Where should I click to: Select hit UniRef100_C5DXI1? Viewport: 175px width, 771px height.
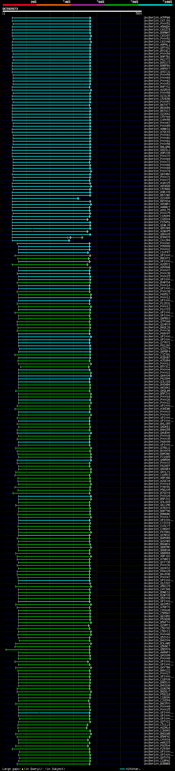point(157,631)
